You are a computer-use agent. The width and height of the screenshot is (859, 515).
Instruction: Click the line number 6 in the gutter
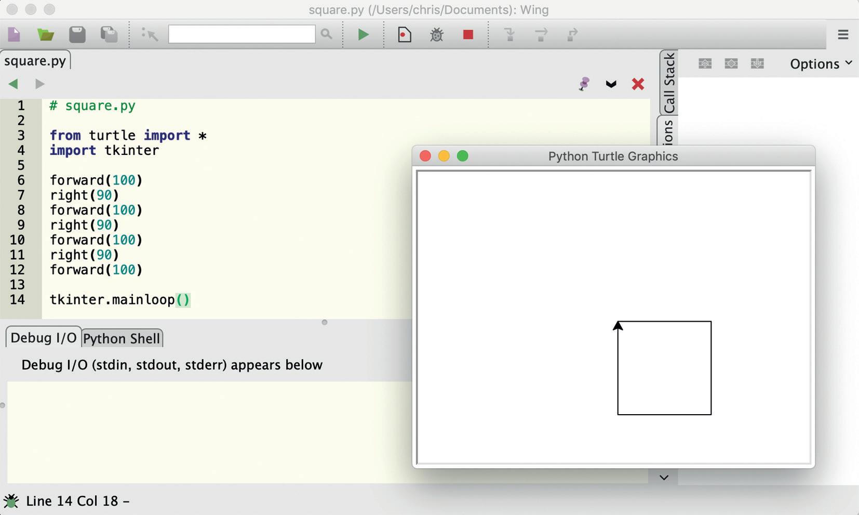(x=21, y=180)
